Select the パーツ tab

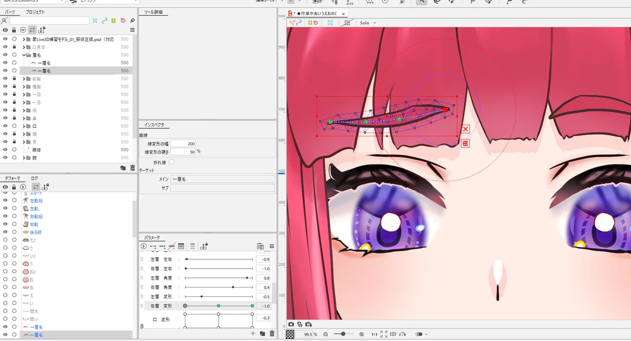point(10,12)
